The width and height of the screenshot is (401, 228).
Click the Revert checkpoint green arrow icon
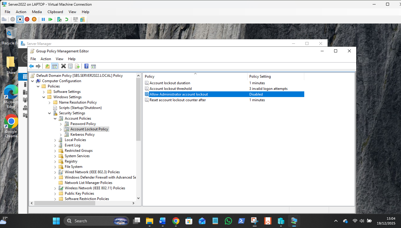[67, 19]
